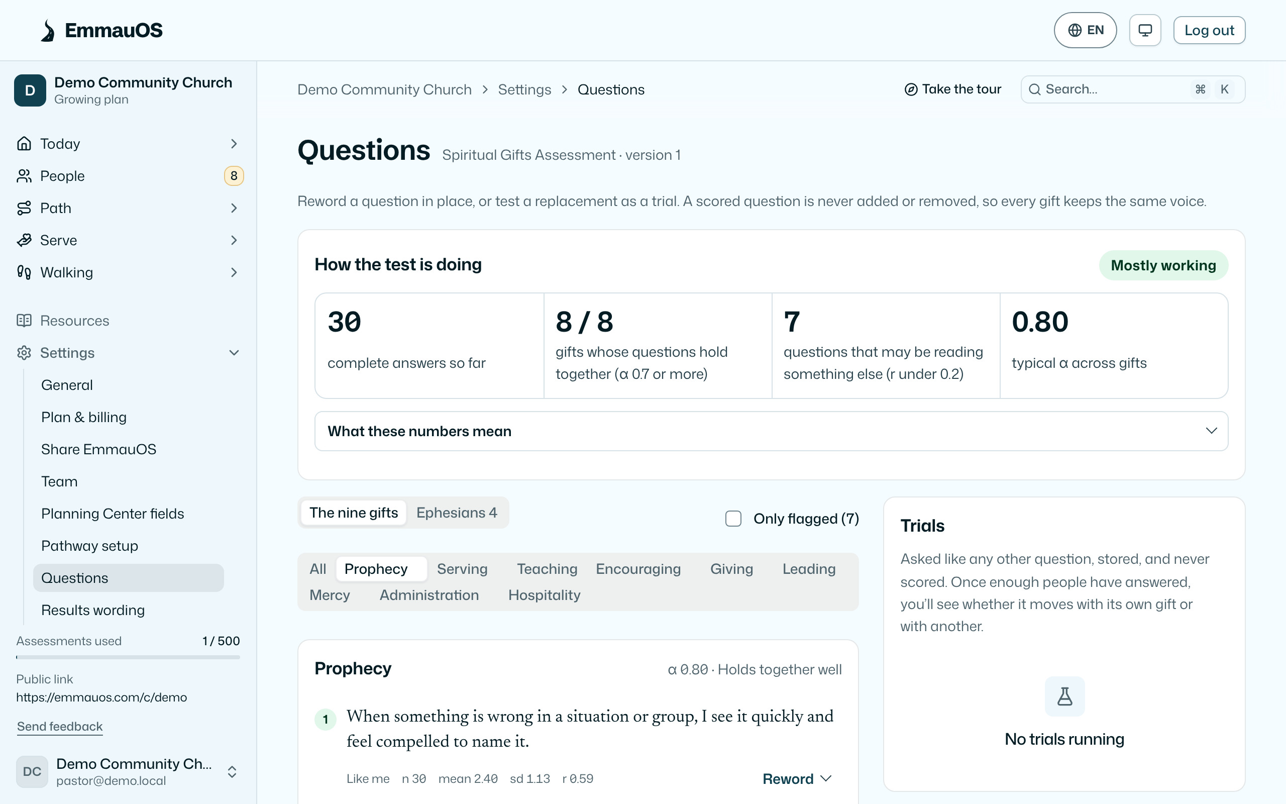Expand the Path section chevron
The image size is (1286, 804).
(234, 208)
